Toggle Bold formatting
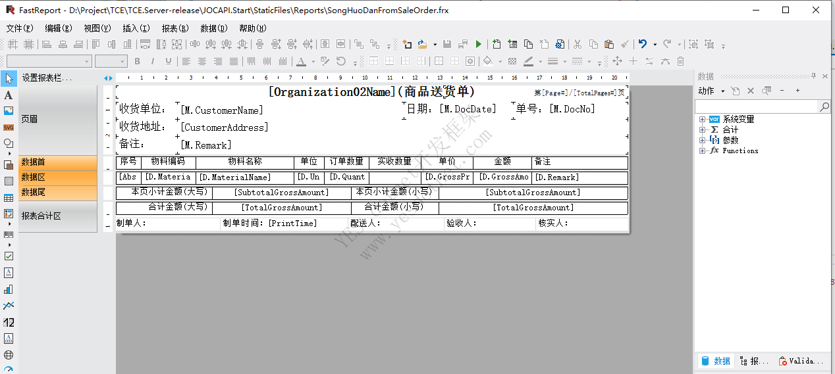Image resolution: width=835 pixels, height=374 pixels. click(137, 61)
